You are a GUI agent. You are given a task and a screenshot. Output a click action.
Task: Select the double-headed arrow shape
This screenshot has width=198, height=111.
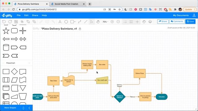tap(23, 39)
